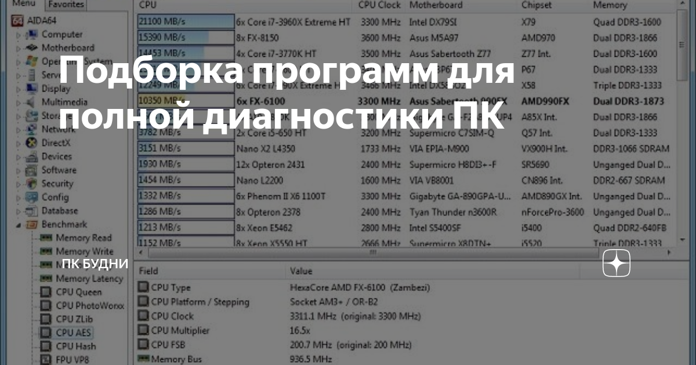Sort by the CPU Clock column header
This screenshot has height=365, width=696.
[x=380, y=5]
